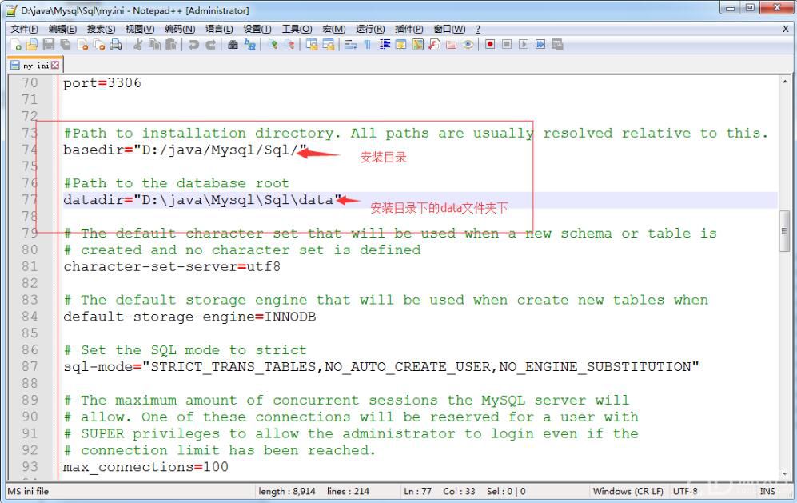Click the Undo arrow icon
This screenshot has width=797, height=503.
(x=193, y=45)
